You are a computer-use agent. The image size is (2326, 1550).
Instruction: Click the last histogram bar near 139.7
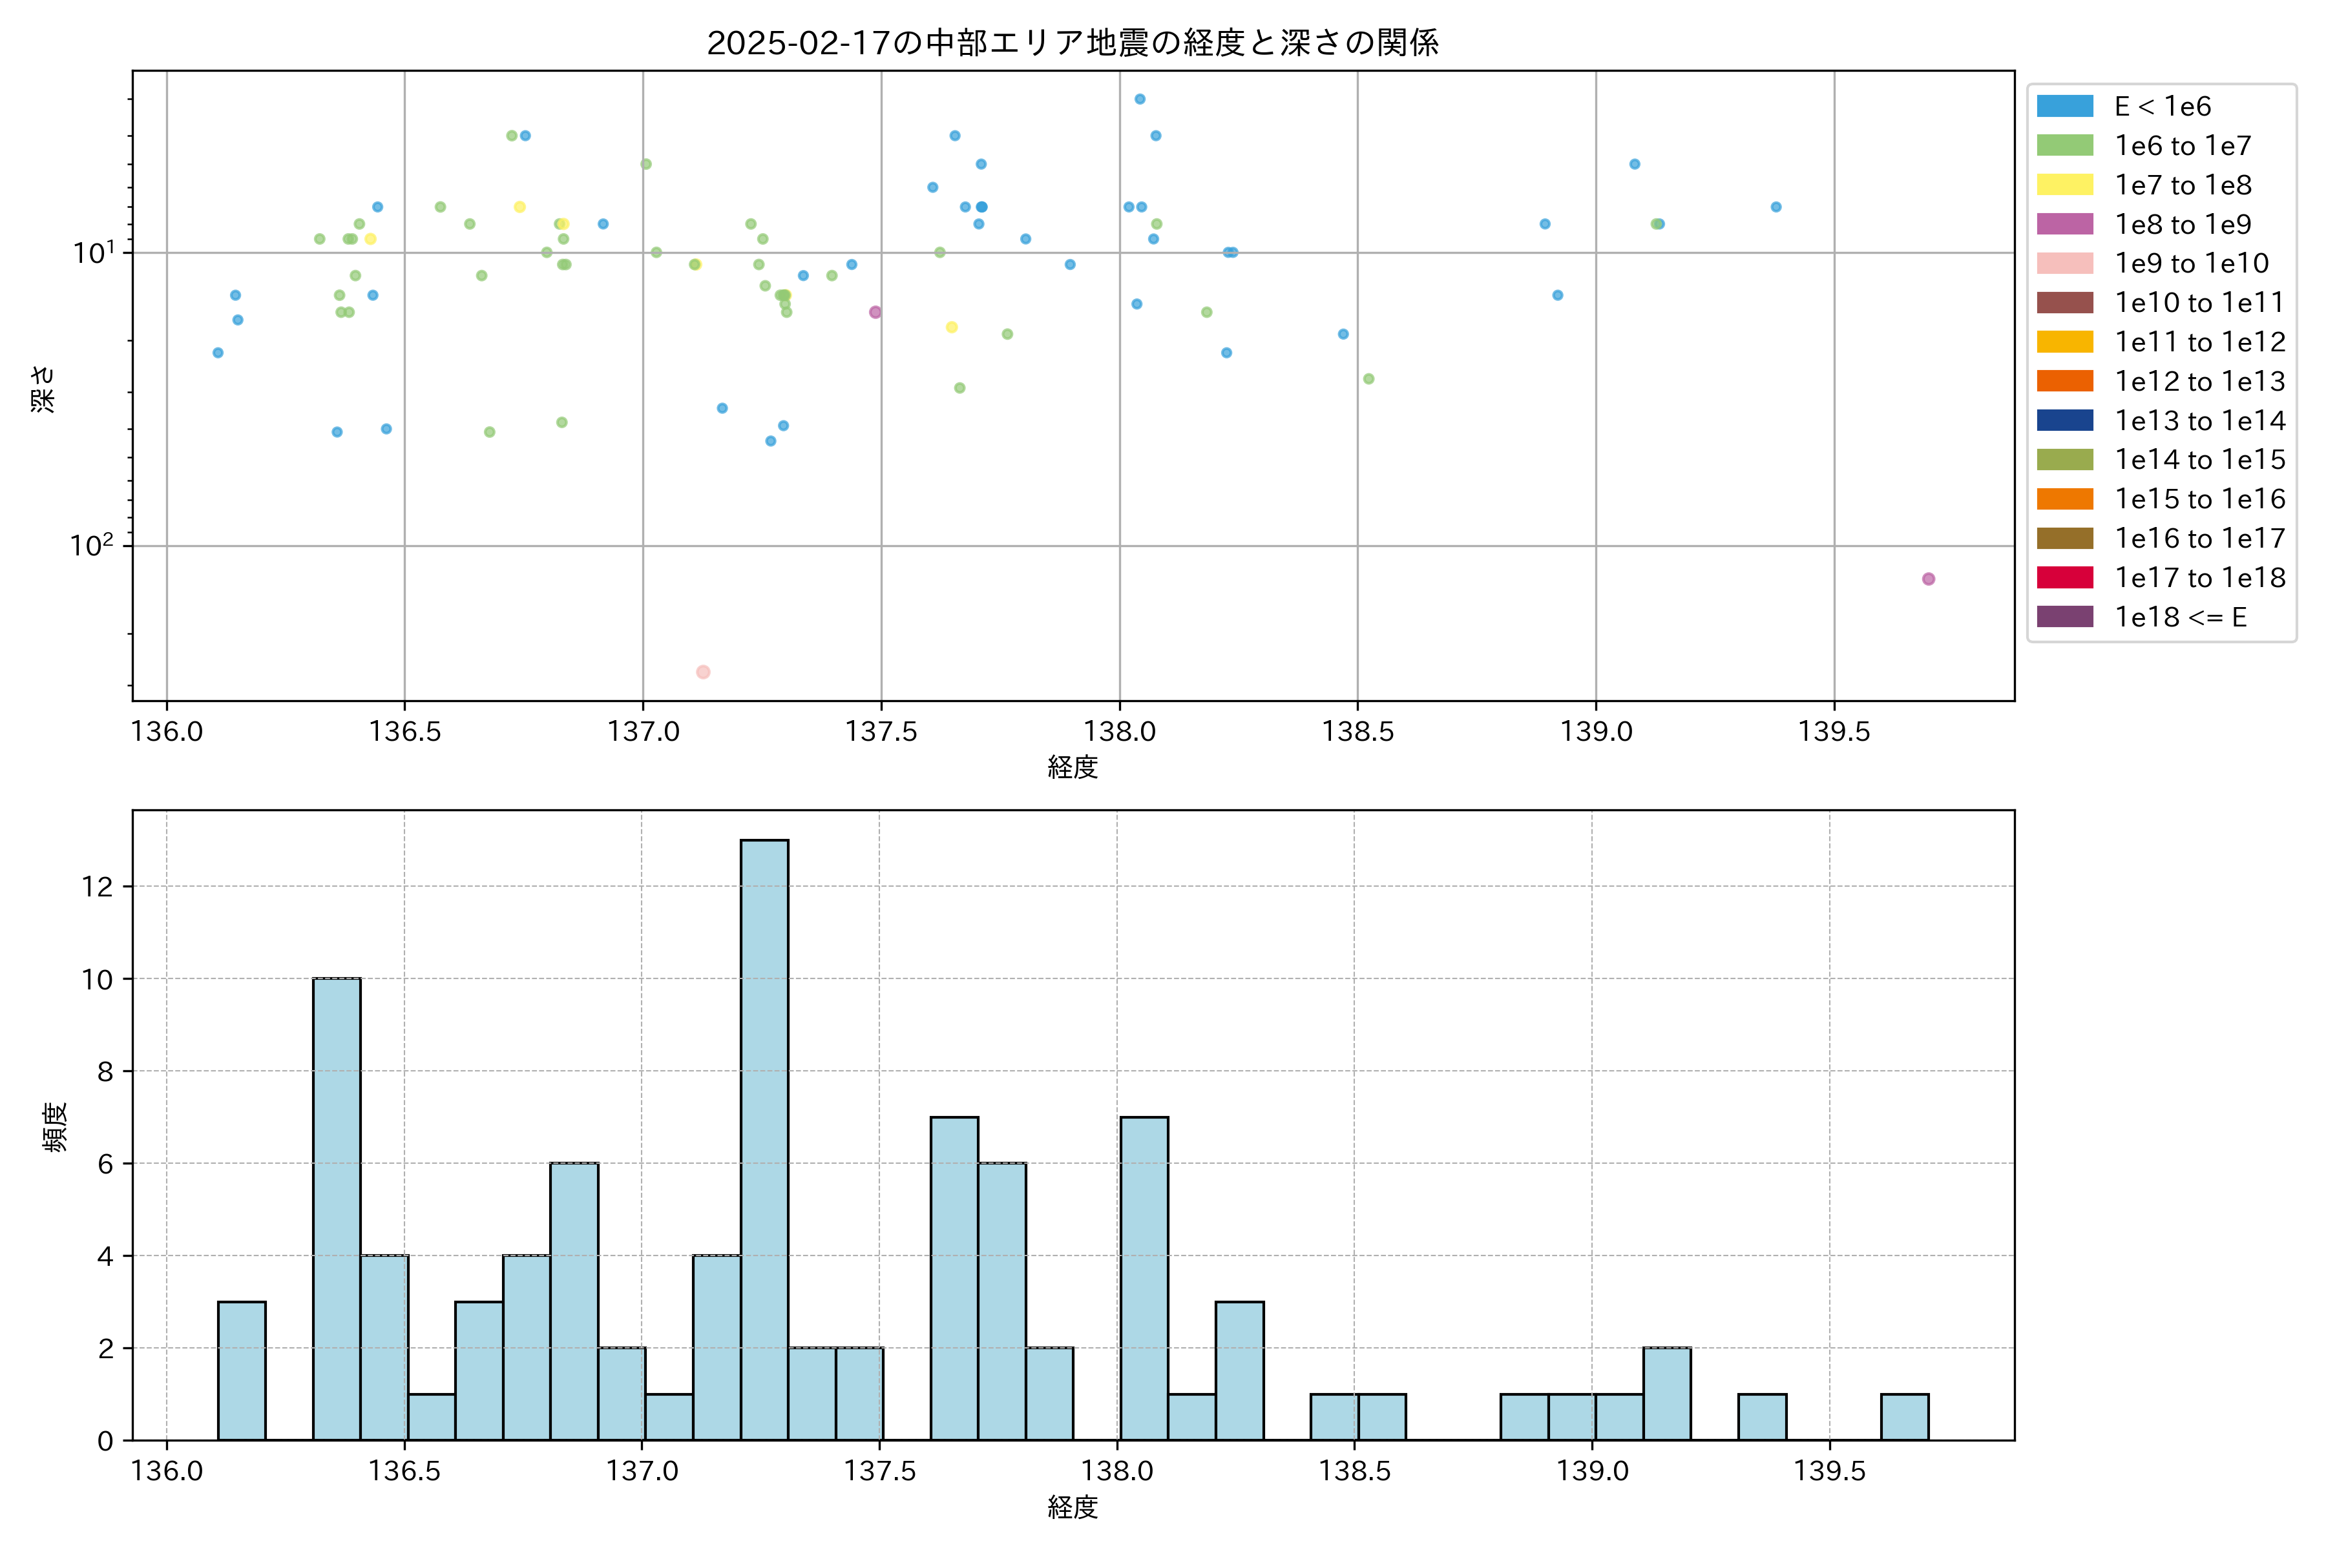coord(1903,1416)
